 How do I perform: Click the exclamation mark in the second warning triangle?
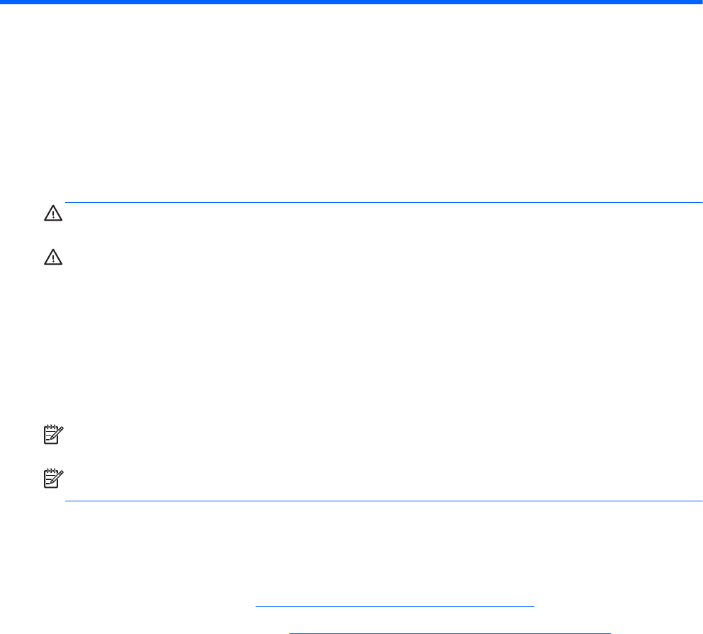point(54,262)
